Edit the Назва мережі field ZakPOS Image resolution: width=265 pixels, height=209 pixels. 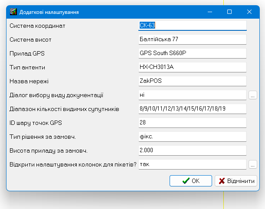point(192,81)
